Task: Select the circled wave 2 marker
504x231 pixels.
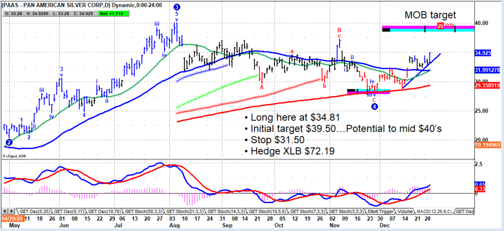Action: (9, 142)
